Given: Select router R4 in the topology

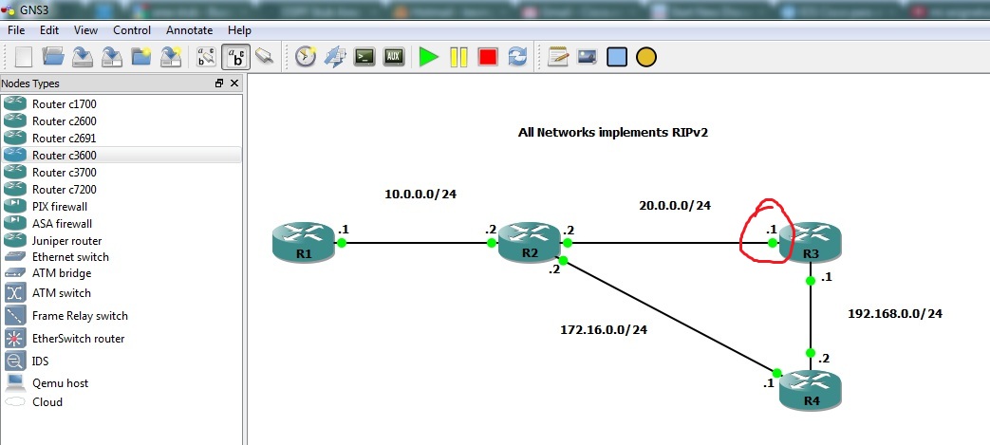Looking at the screenshot, I should pyautogui.click(x=811, y=390).
